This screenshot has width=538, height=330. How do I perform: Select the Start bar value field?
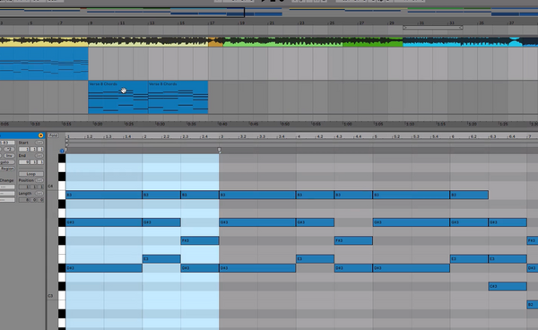[x=23, y=149]
